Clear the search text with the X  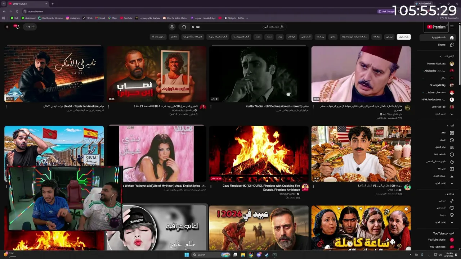pos(193,27)
